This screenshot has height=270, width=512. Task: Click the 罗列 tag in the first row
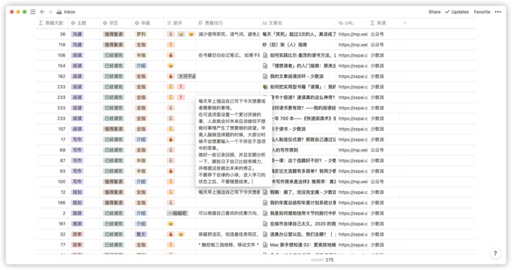click(x=141, y=34)
